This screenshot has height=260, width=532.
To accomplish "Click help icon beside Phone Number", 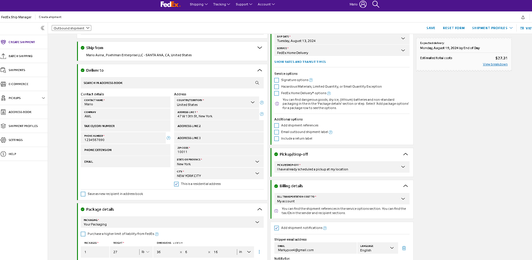I will 168,138.
